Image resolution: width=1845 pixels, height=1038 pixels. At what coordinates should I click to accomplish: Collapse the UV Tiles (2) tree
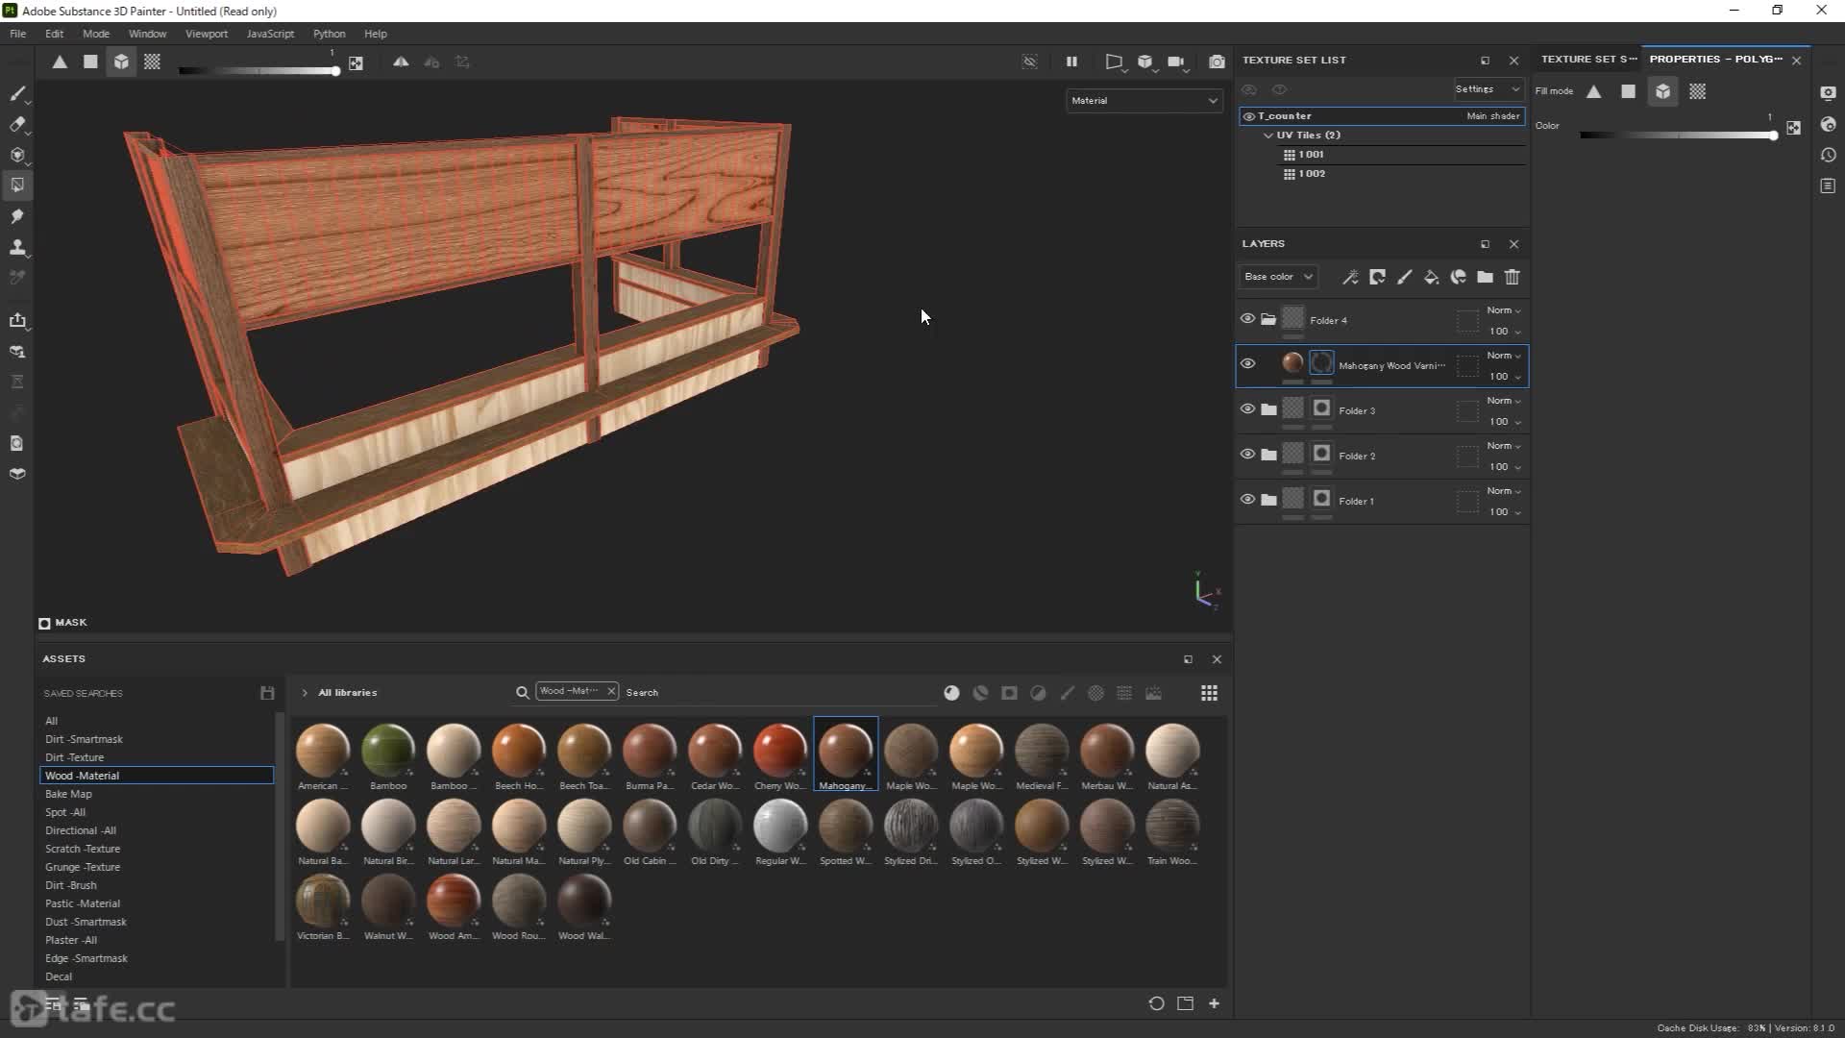tap(1267, 136)
